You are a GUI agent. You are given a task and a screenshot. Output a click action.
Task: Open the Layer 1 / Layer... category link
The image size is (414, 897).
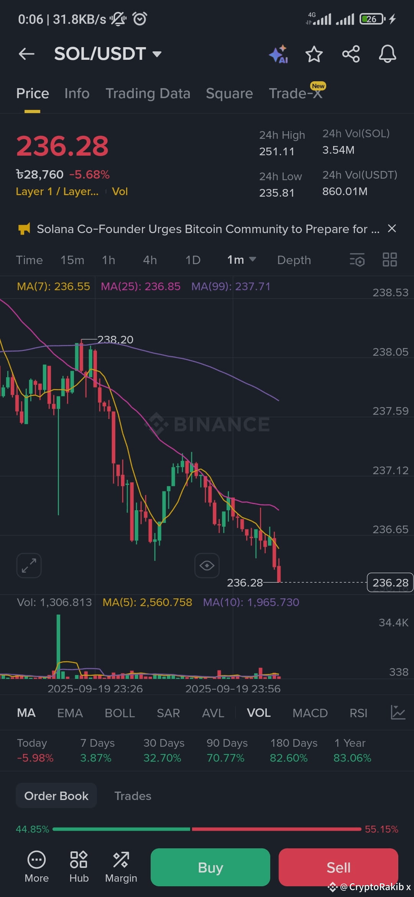57,191
